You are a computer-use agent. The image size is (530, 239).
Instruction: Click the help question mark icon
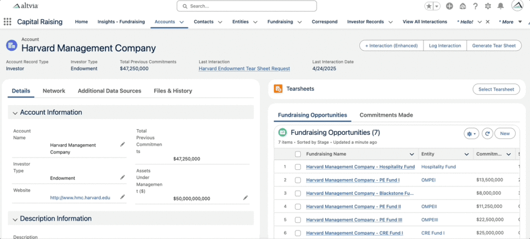pos(475,6)
